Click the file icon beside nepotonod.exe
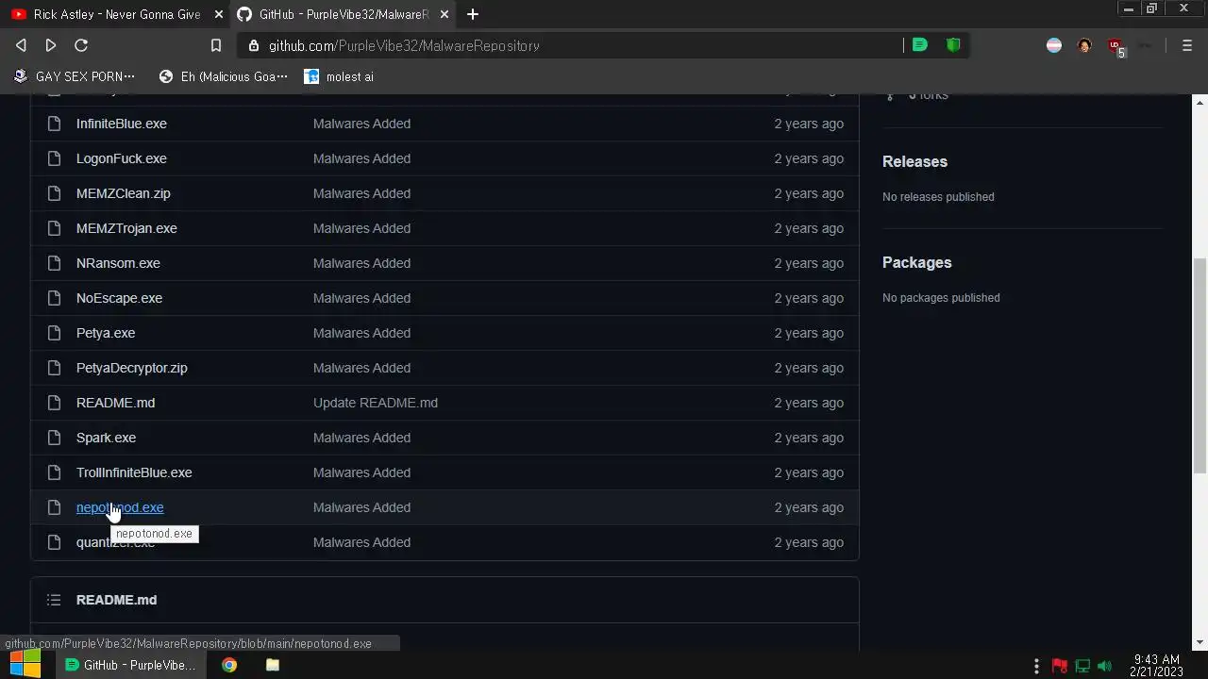The height and width of the screenshot is (679, 1208). [55, 507]
